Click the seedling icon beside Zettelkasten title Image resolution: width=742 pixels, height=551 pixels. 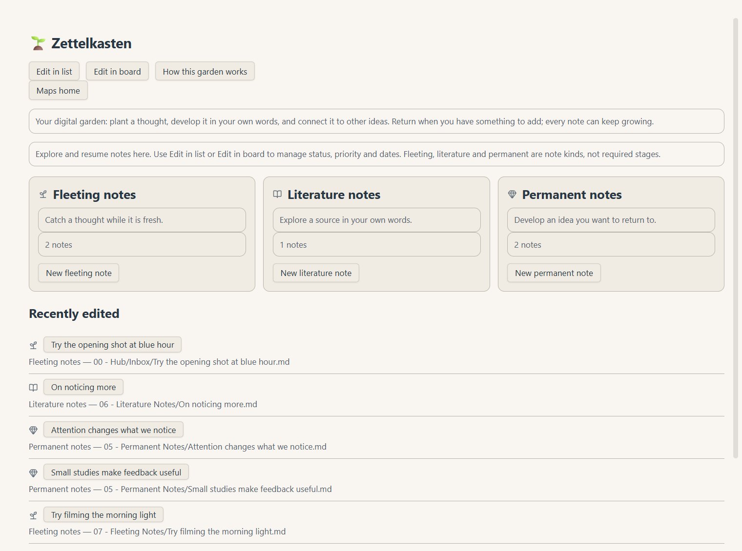(38, 43)
